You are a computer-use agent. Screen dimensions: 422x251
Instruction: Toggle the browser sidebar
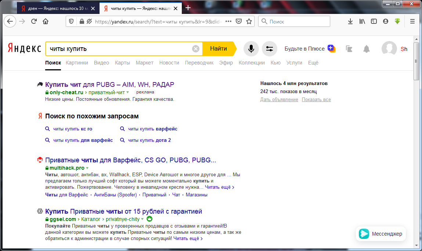(x=374, y=21)
